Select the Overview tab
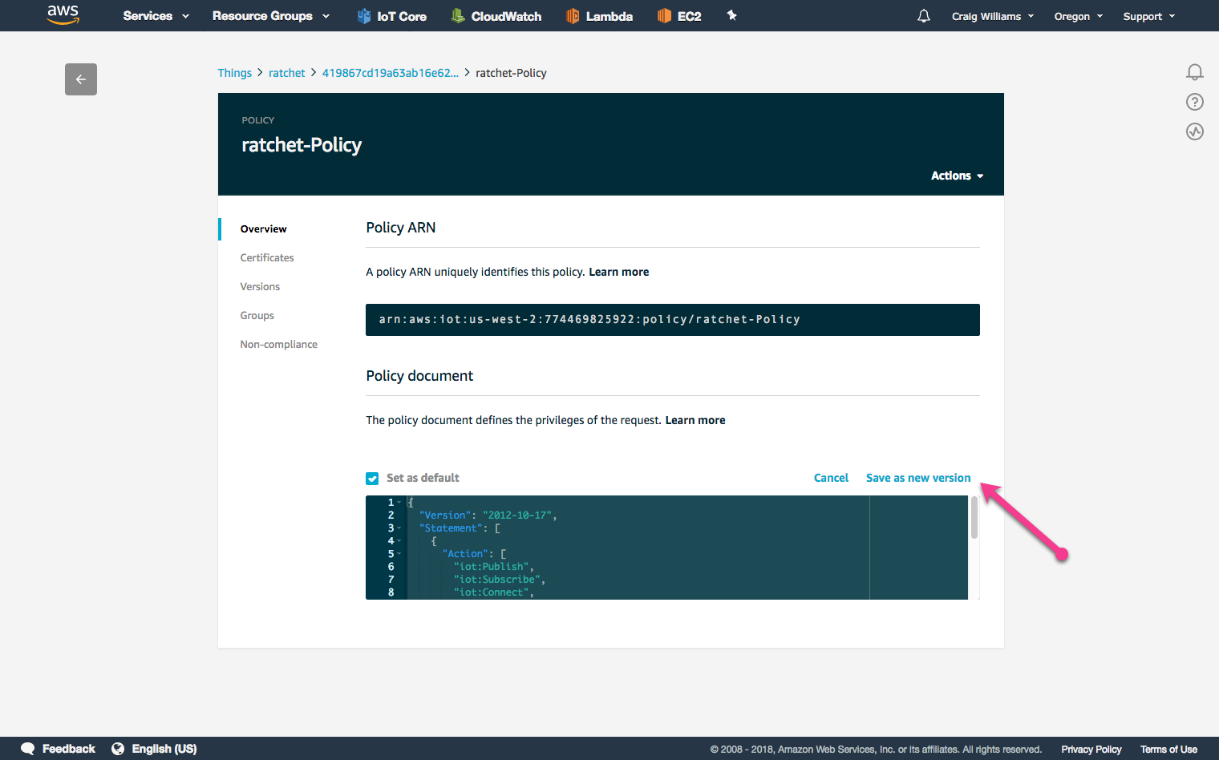The image size is (1219, 760). coord(263,228)
